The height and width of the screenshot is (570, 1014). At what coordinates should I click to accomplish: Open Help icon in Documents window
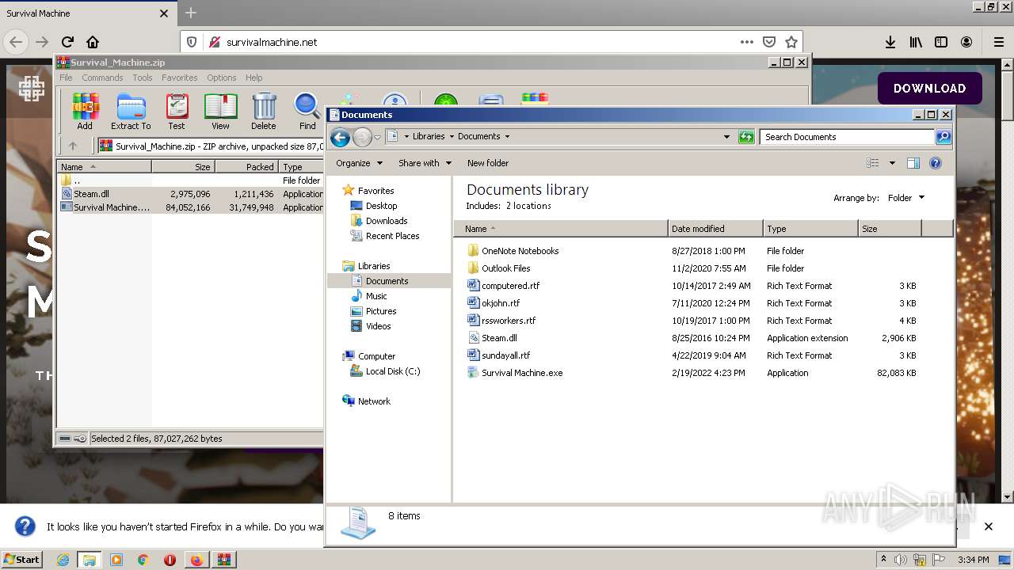[x=936, y=163]
